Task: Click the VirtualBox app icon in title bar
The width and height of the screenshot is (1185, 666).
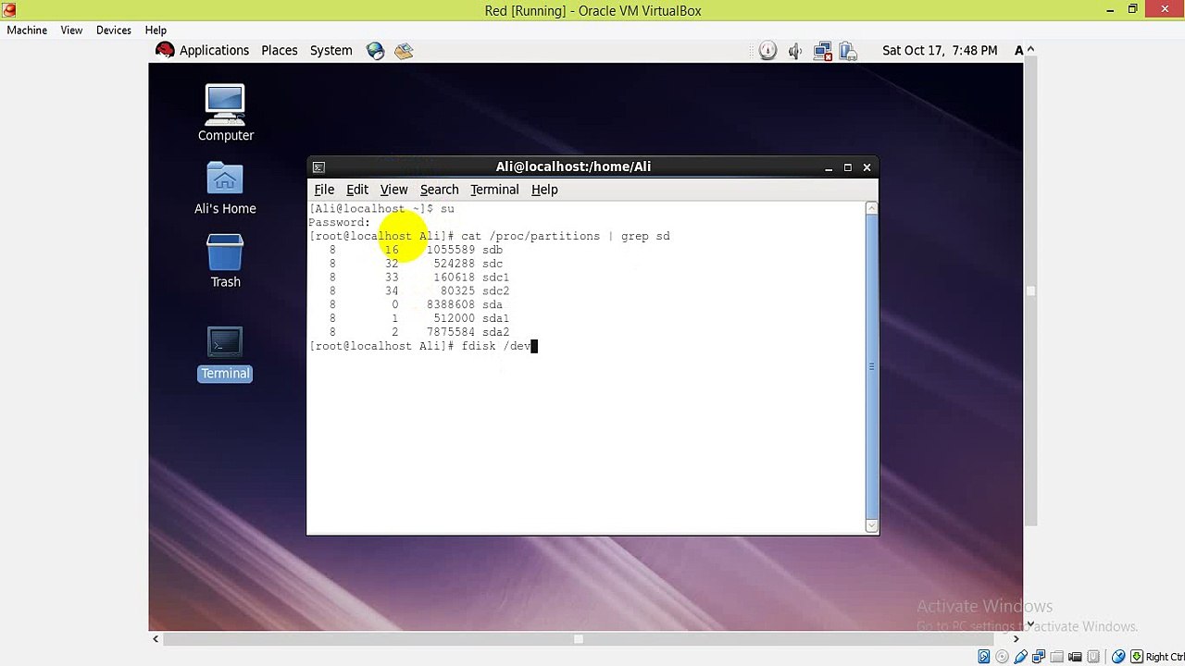Action: coord(9,10)
